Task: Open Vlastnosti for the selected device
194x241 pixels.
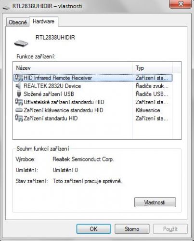Action: (x=155, y=202)
